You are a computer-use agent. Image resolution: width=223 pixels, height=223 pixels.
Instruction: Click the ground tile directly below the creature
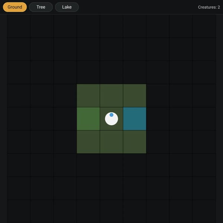pyautogui.click(x=111, y=142)
